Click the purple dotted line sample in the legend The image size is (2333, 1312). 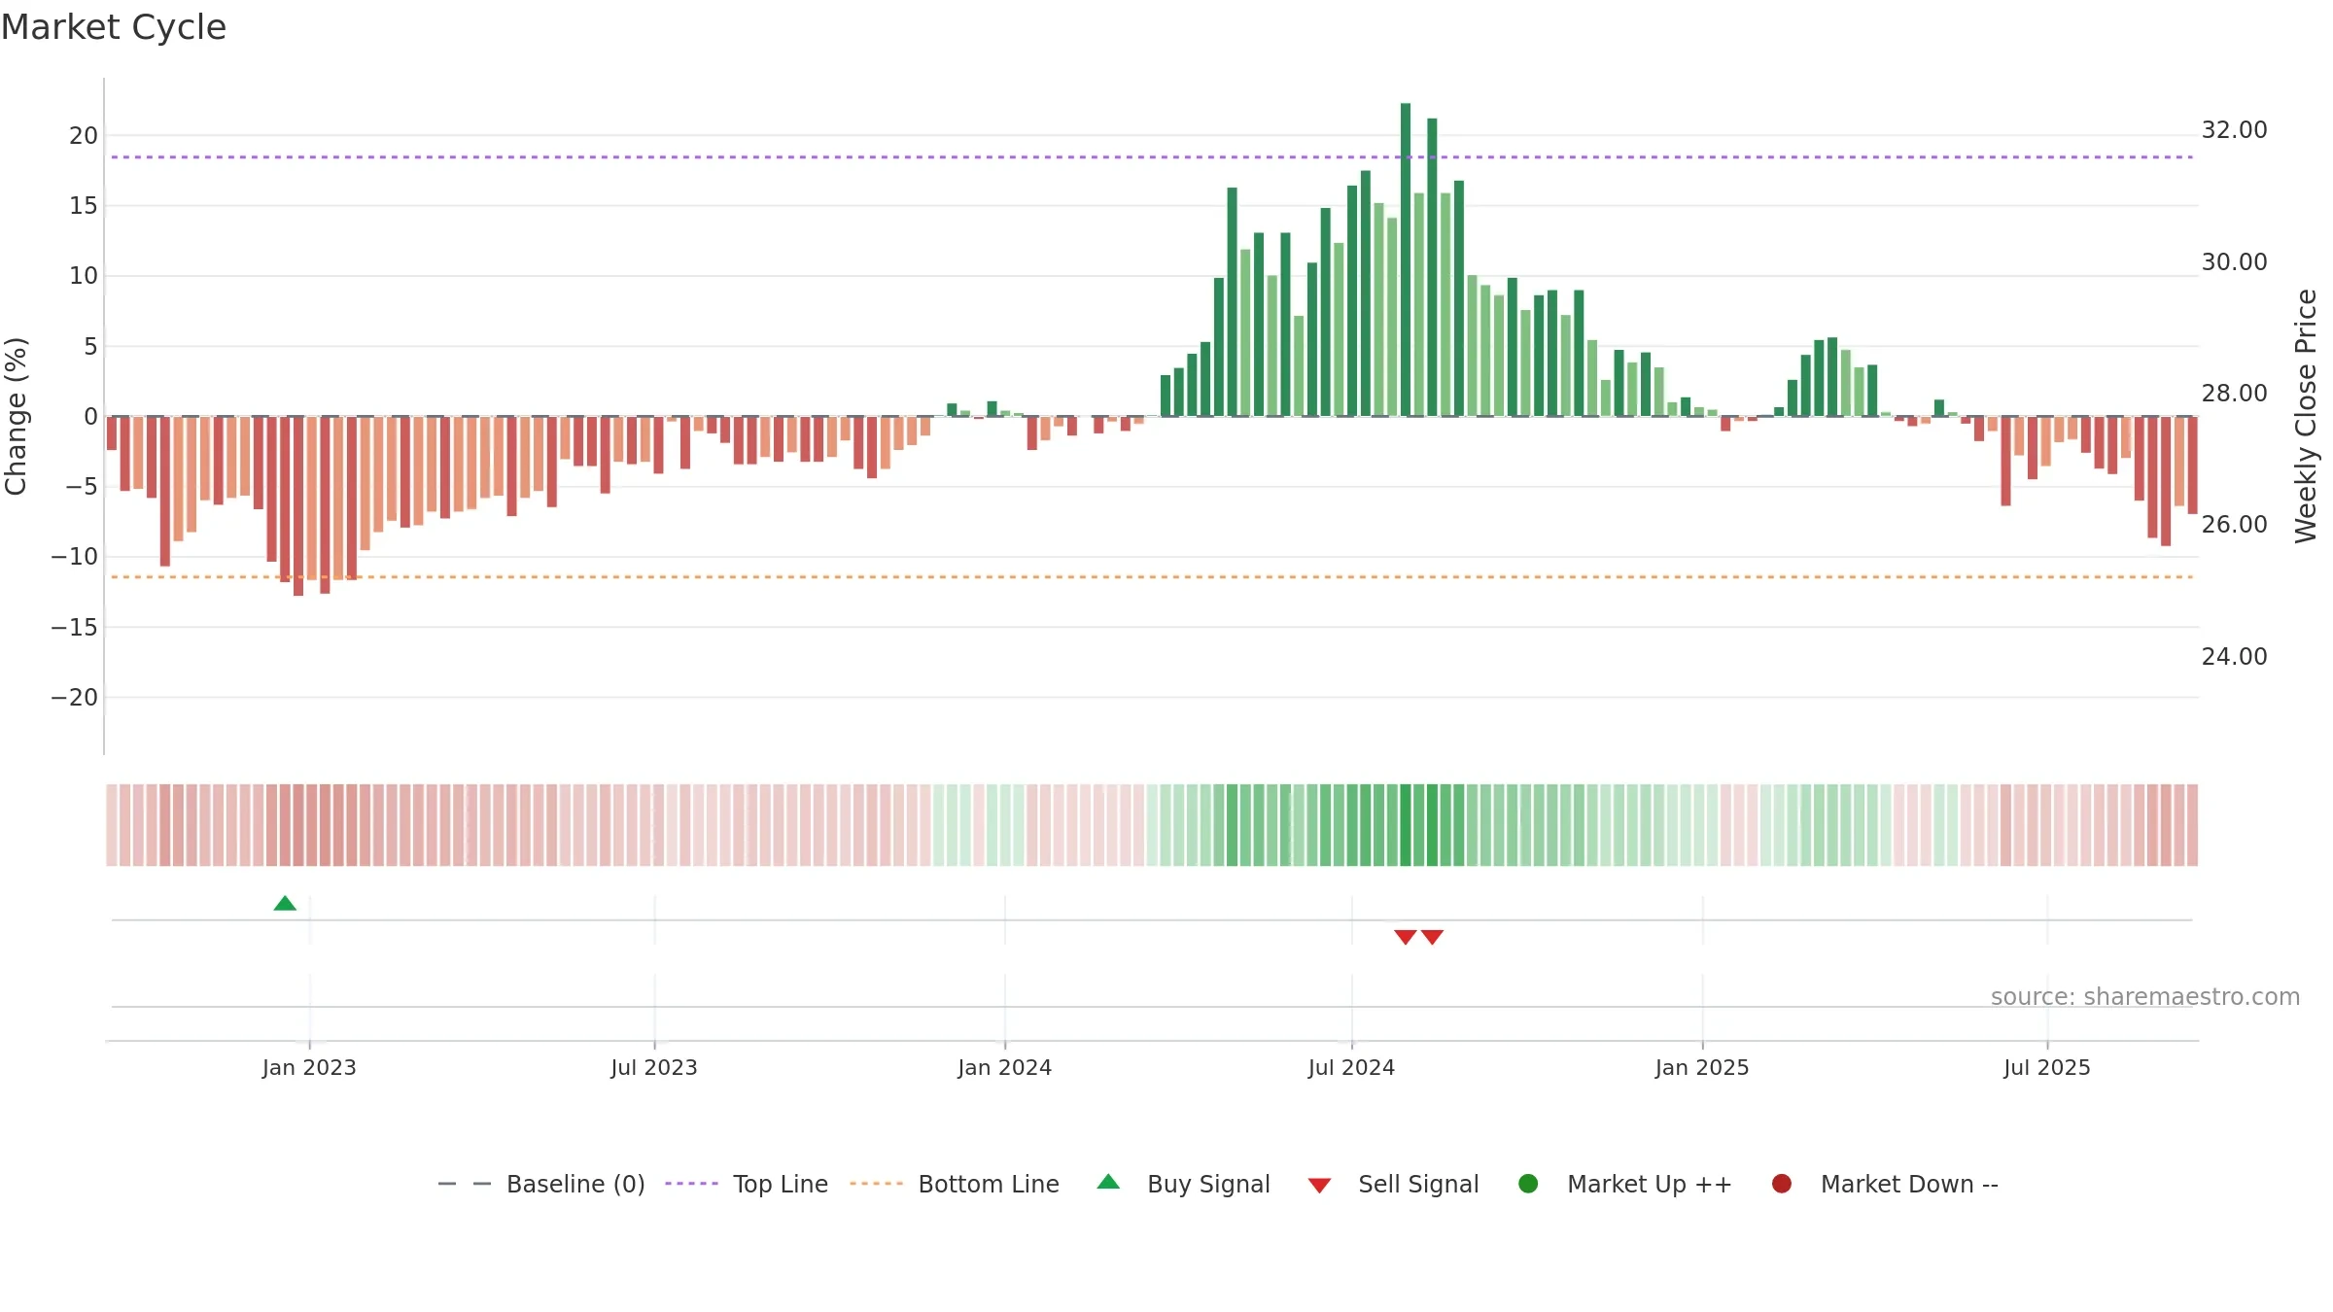click(x=691, y=1184)
